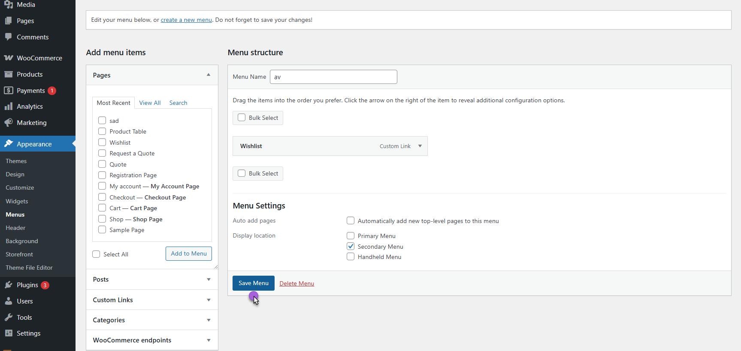
Task: Collapse the Pages panel
Action: tap(209, 75)
